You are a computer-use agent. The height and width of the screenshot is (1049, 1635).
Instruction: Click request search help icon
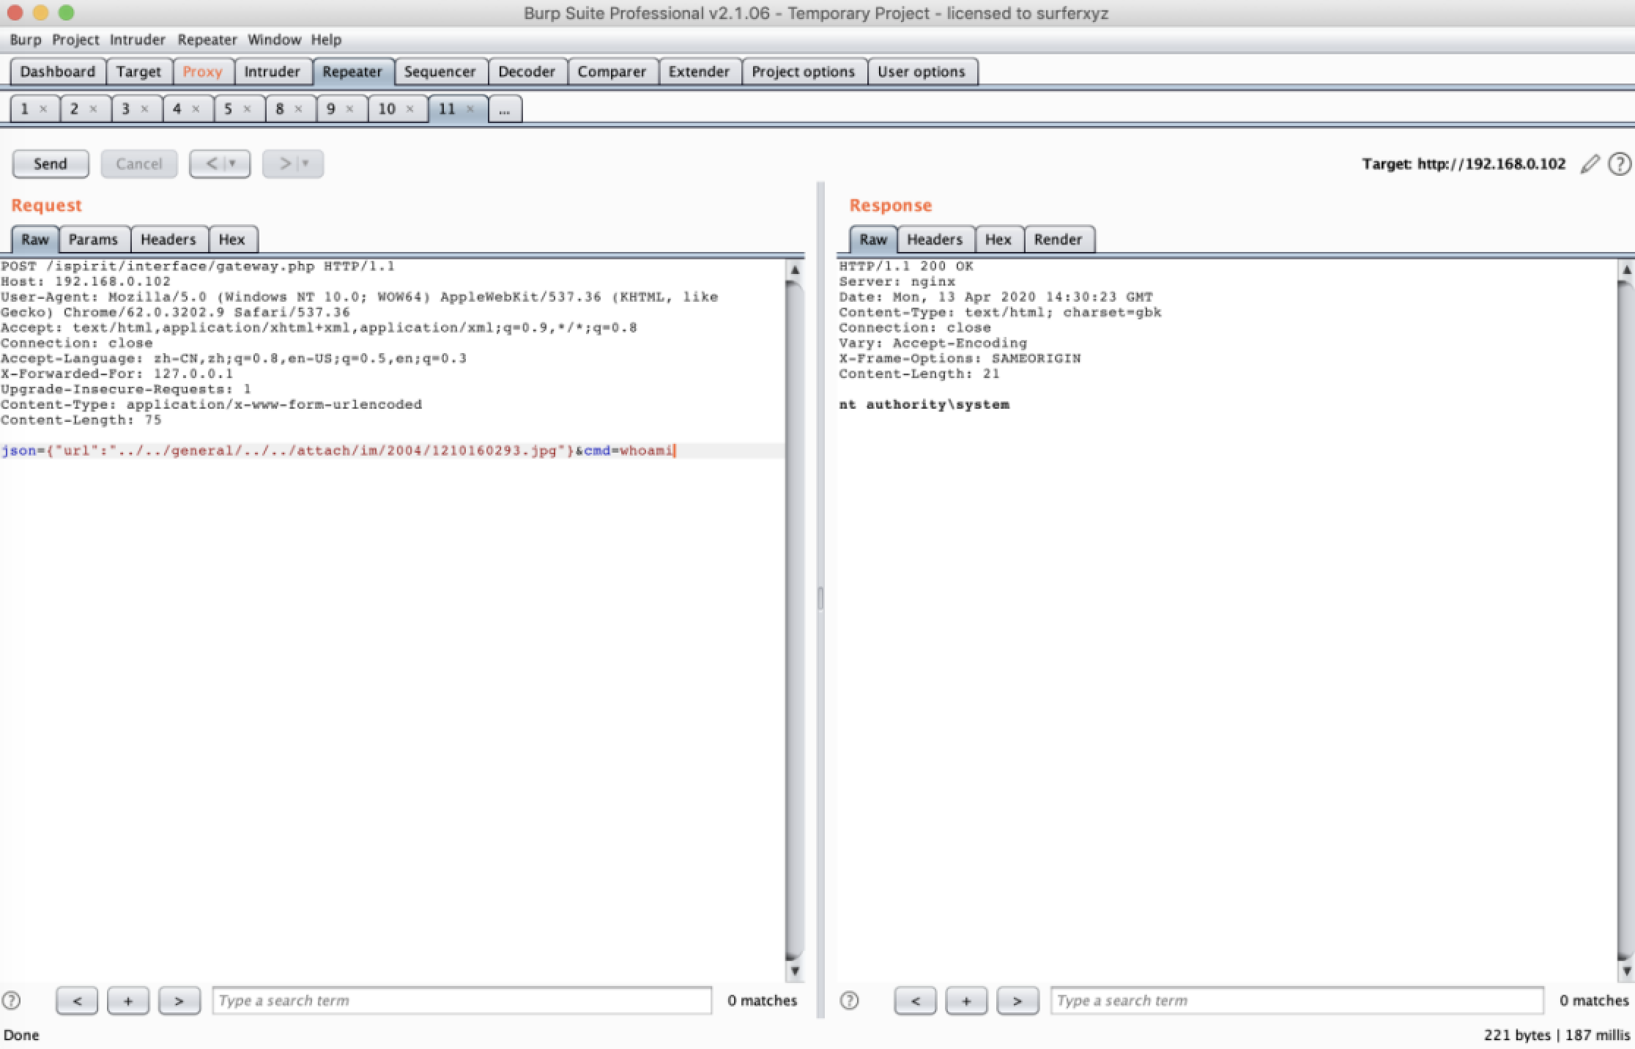click(12, 1000)
